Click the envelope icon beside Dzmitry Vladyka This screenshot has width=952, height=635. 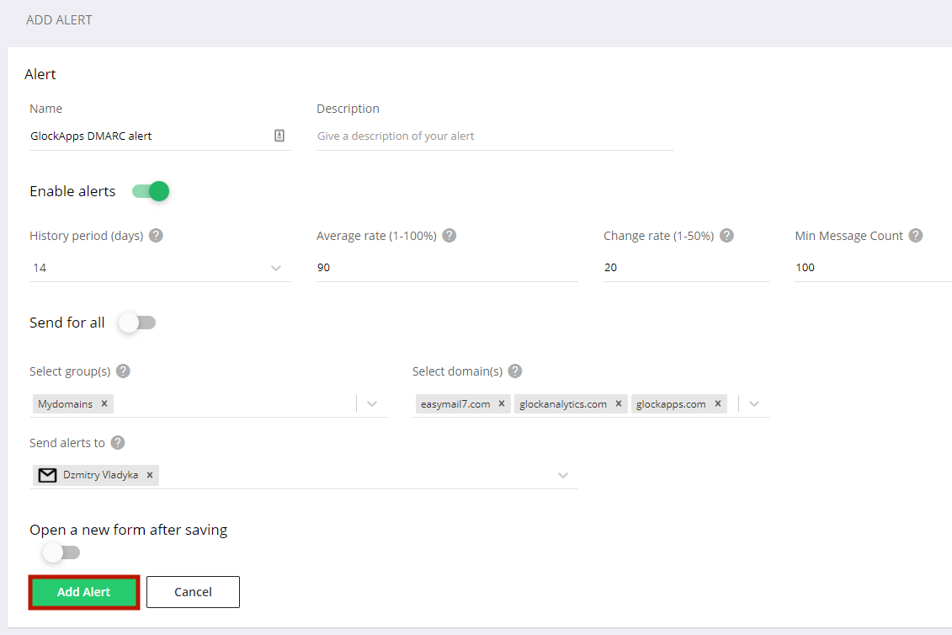47,475
